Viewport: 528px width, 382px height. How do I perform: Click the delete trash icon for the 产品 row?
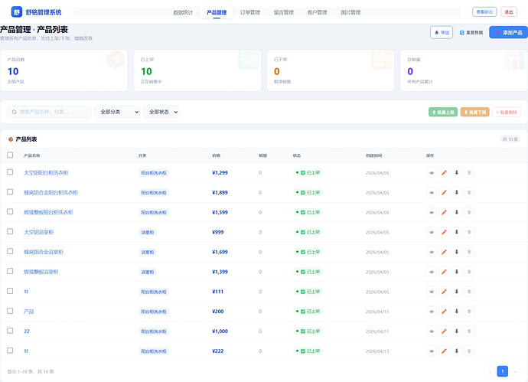[469, 312]
